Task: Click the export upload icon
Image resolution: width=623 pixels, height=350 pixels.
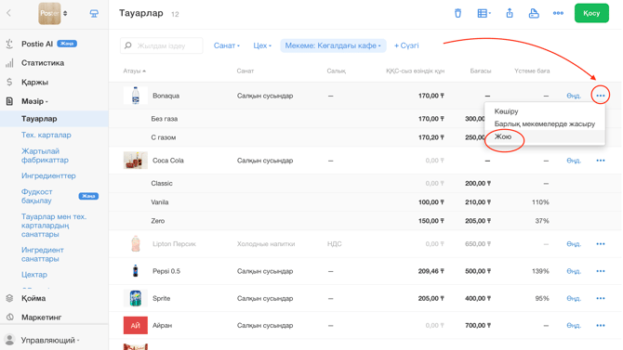Action: (510, 13)
